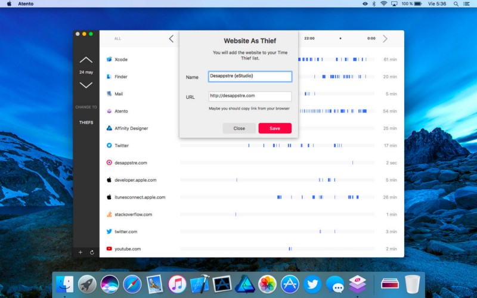Go to previous day with up chevron

pos(86,60)
